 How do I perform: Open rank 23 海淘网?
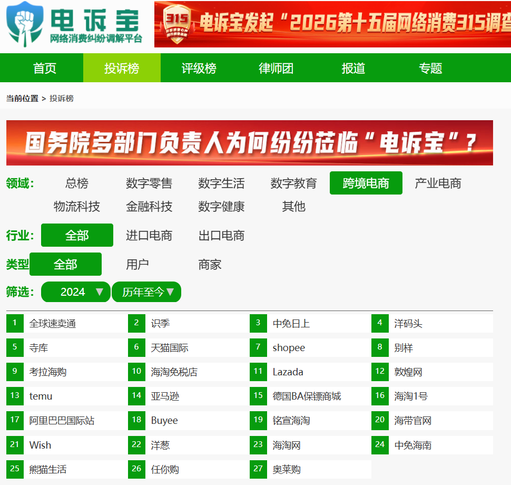[x=311, y=445]
